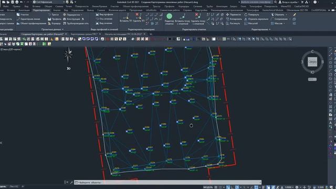Toggle grid display in status bar
The height and width of the screenshot is (189, 336).
click(216, 187)
